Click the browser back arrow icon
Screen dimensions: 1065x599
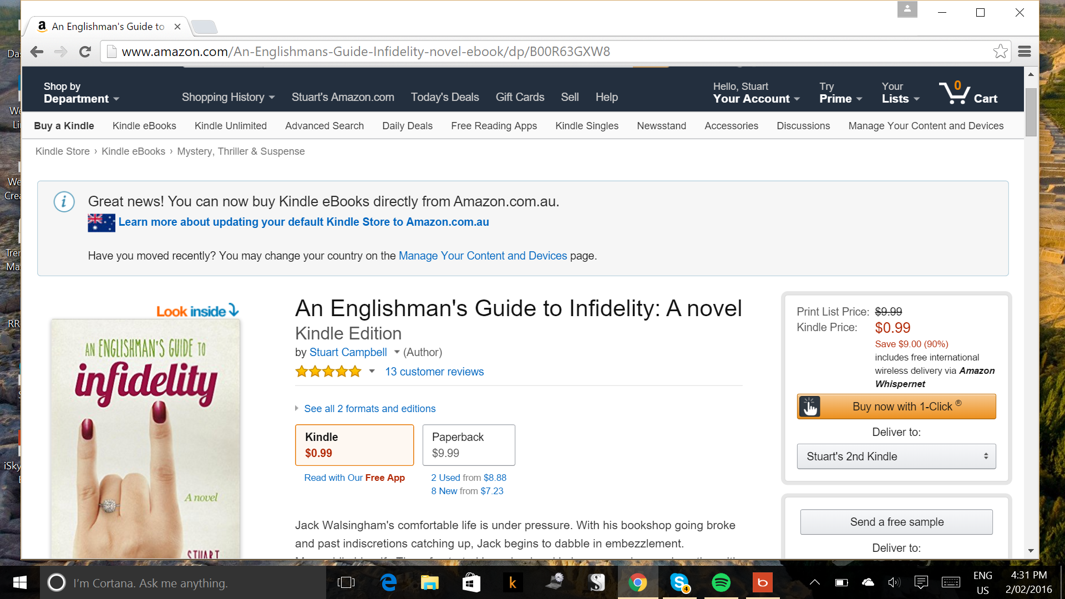pyautogui.click(x=37, y=52)
